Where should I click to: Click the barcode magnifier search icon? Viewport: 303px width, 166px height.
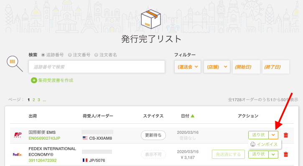[x=15, y=64]
